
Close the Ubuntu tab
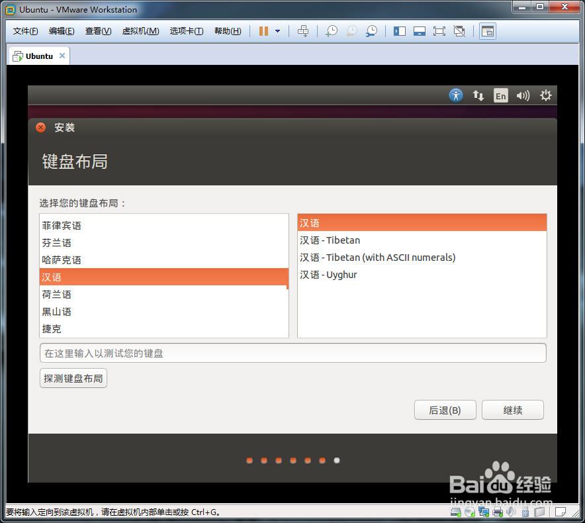click(62, 56)
